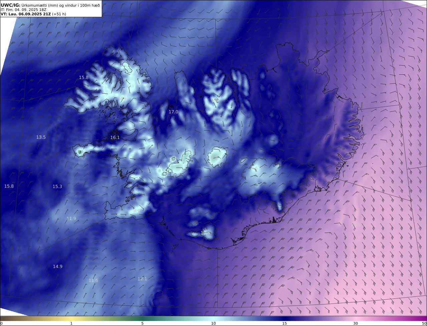Viewport: 427px width, 326px height.
Task: Click the valid time "VT: Lau. 06.09.2025 21Z"
Action: tap(26, 14)
